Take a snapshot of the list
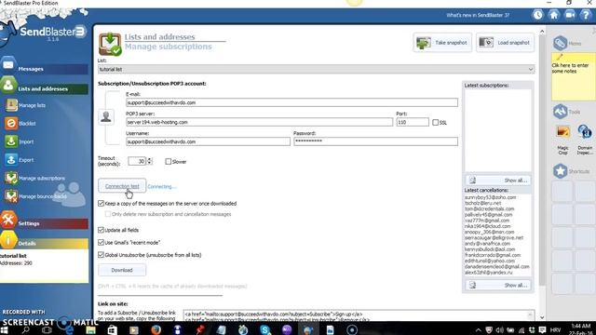 tap(442, 43)
